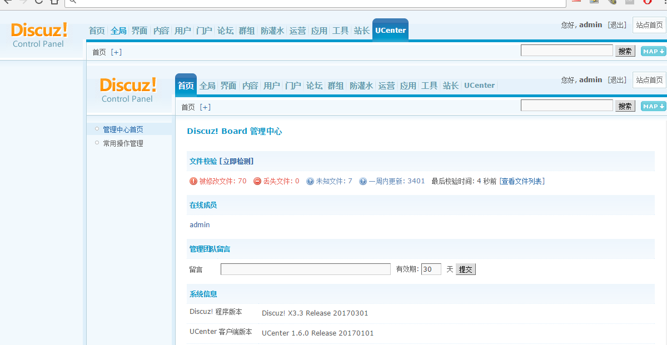Click the 未知文件: 7 count
The image size is (667, 345).
coord(334,181)
